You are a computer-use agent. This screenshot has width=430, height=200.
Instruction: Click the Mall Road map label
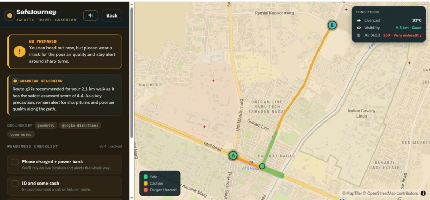[x=212, y=147]
